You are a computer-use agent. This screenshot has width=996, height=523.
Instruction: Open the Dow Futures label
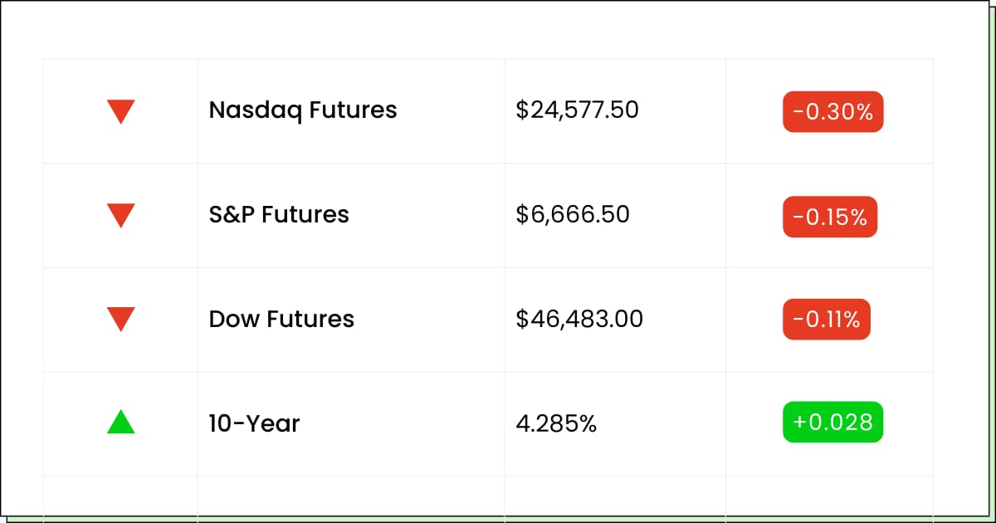(x=281, y=320)
